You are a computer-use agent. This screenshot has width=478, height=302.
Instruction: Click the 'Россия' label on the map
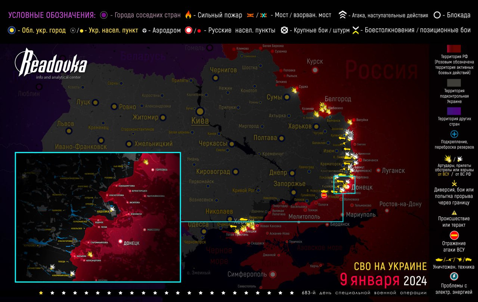tap(381, 70)
